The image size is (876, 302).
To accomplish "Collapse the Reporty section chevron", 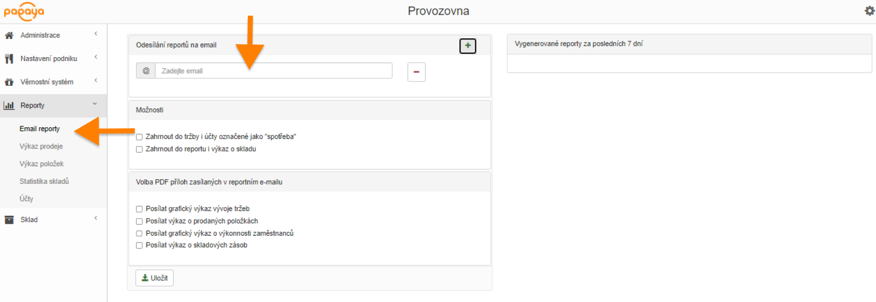I will click(x=95, y=104).
